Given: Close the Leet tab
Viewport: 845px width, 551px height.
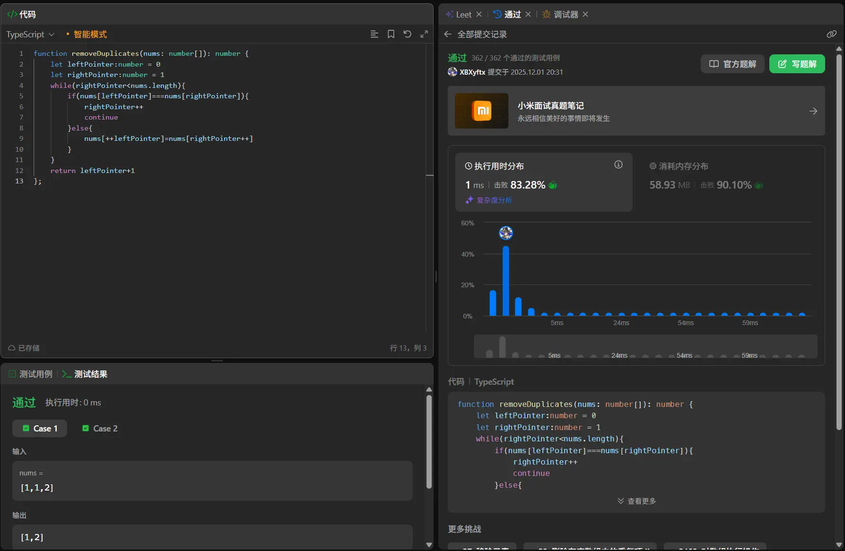Looking at the screenshot, I should 479,14.
